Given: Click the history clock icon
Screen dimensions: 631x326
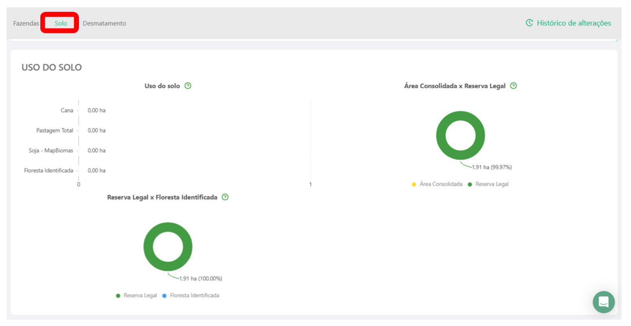Looking at the screenshot, I should [529, 23].
